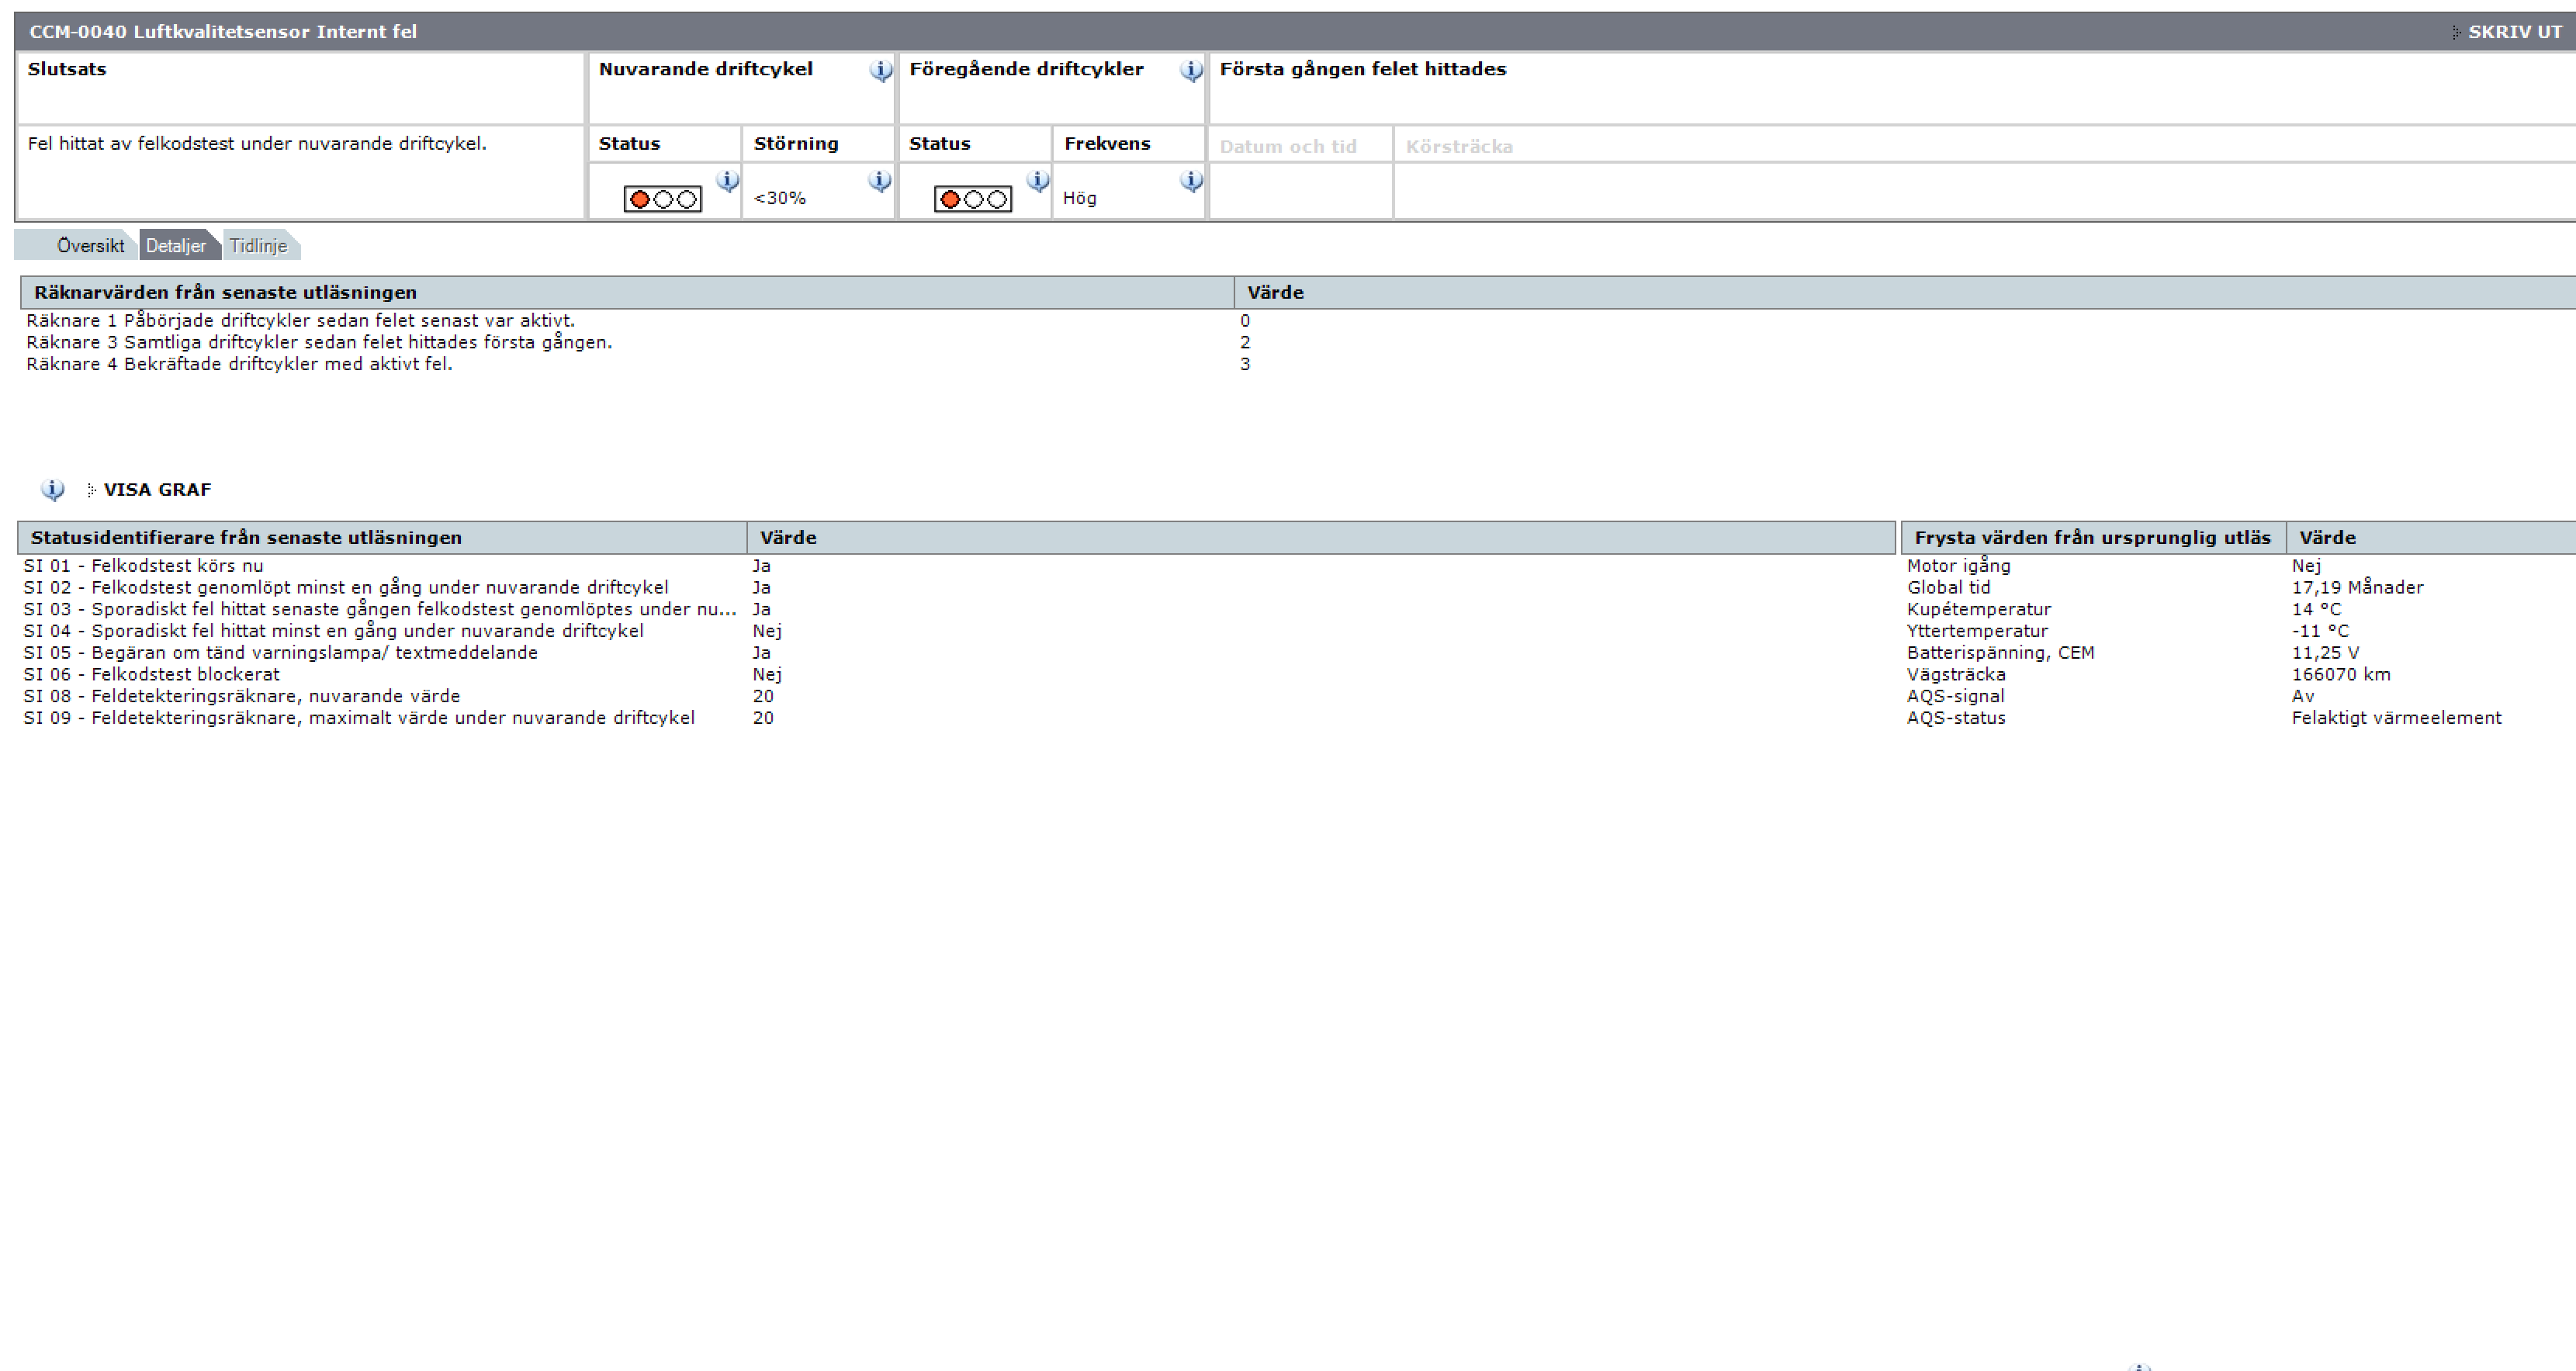Open info icon in the <30% Störning cell
Viewport: 2576px width, 1371px height.
(879, 180)
